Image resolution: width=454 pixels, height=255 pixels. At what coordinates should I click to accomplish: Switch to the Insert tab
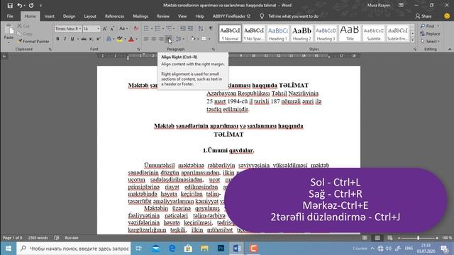tap(50, 16)
